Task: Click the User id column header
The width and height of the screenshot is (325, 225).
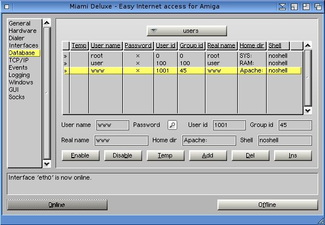Action: 165,45
